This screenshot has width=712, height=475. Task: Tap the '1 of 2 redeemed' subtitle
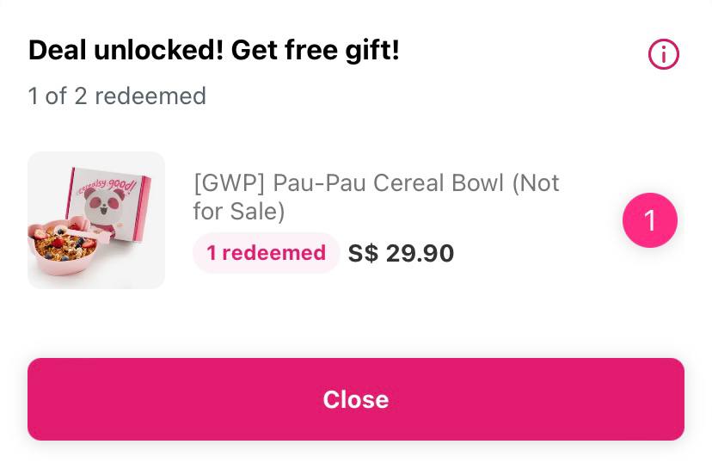click(117, 96)
